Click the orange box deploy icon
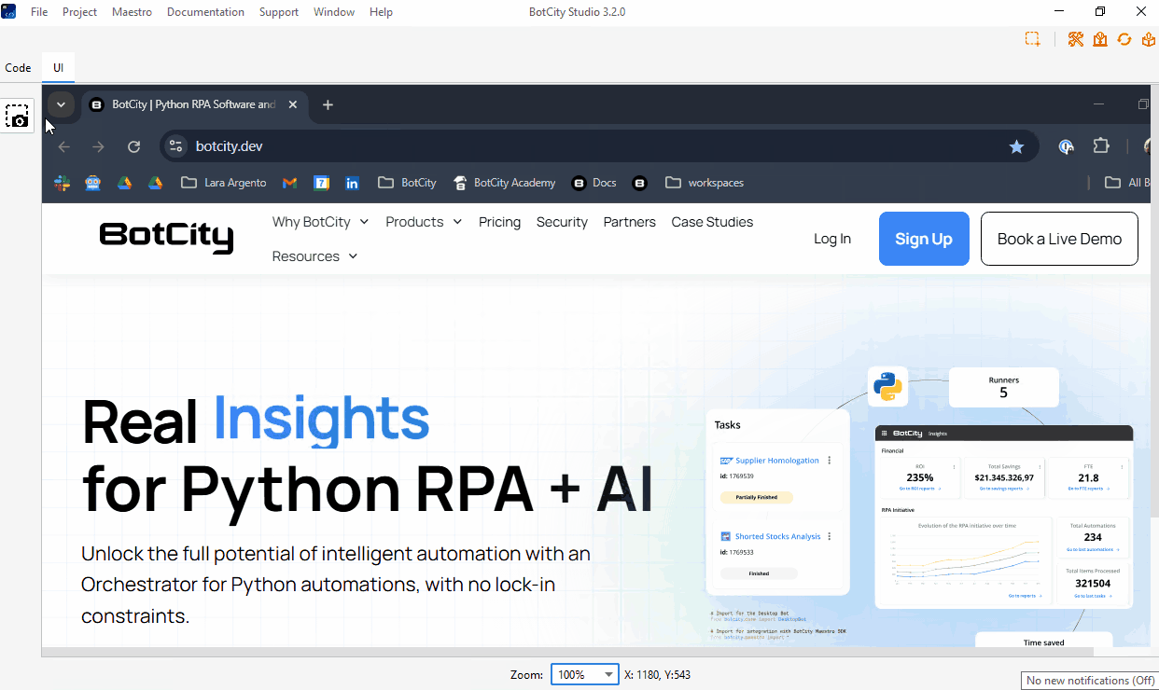This screenshot has width=1159, height=690. pyautogui.click(x=1148, y=39)
